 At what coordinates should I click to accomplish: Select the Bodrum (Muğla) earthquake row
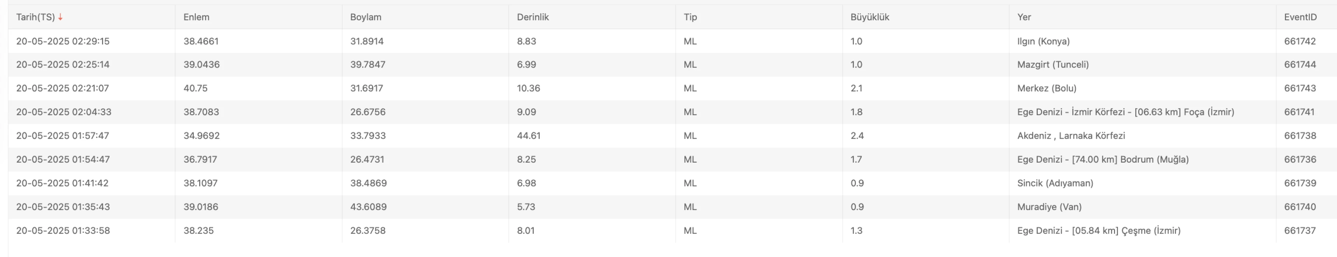672,160
